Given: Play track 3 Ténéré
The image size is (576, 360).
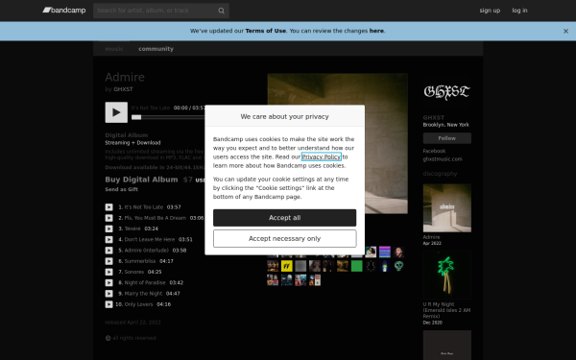Looking at the screenshot, I should coord(109,228).
